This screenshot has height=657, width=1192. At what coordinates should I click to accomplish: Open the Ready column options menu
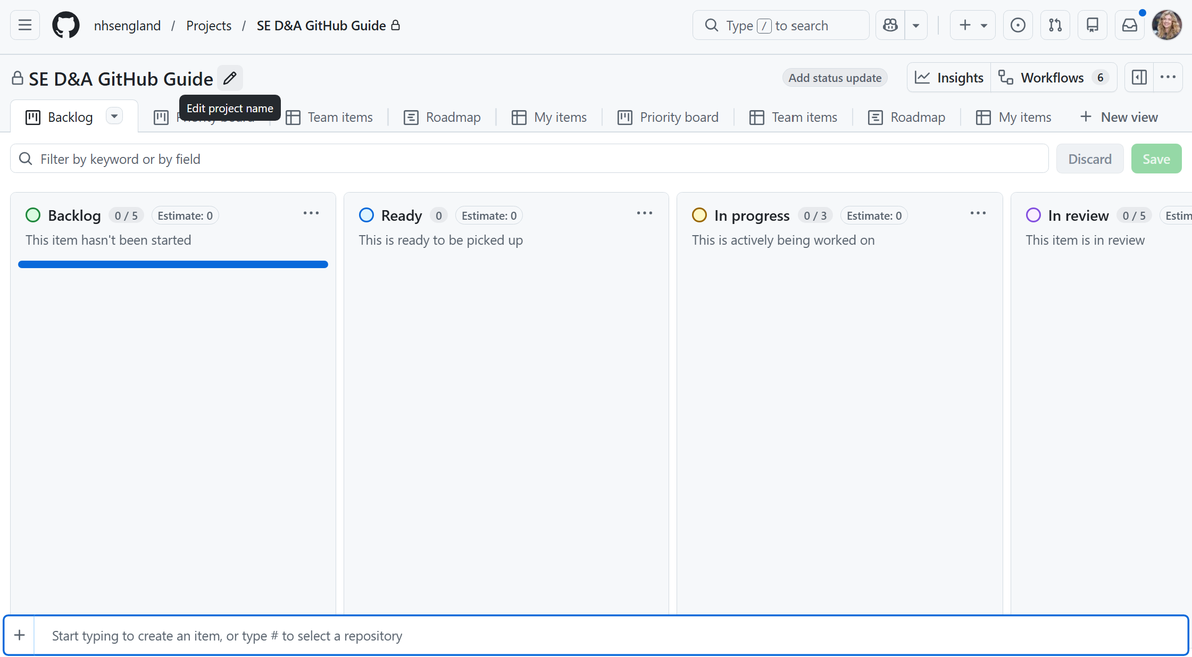click(644, 213)
